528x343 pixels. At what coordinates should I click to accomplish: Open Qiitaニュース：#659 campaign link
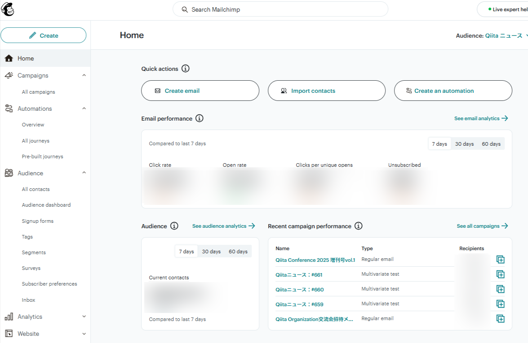299,304
